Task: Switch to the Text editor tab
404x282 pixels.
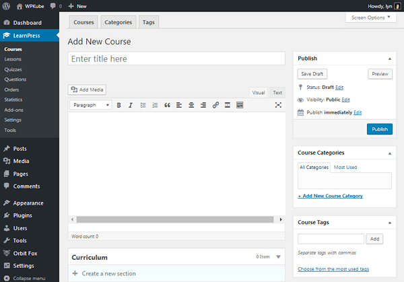Action: 277,93
